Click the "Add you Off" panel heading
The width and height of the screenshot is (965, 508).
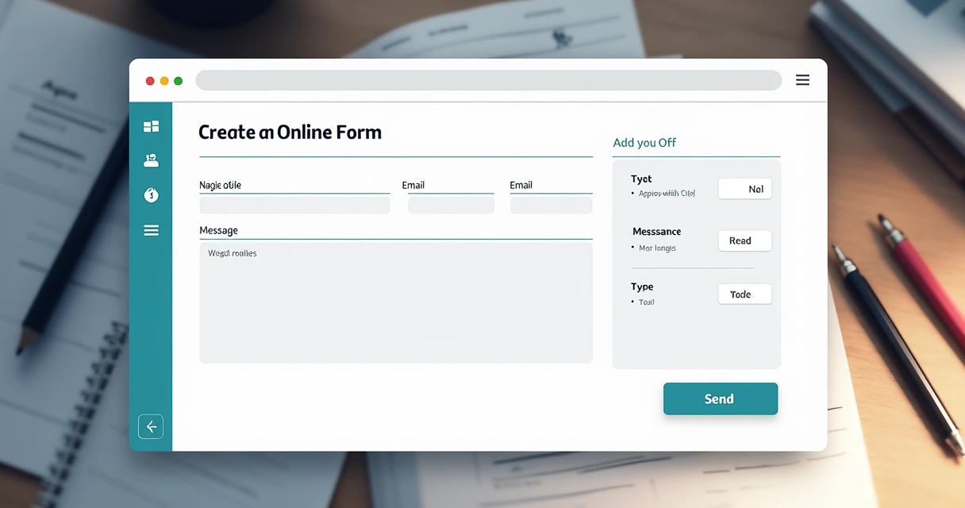(644, 143)
